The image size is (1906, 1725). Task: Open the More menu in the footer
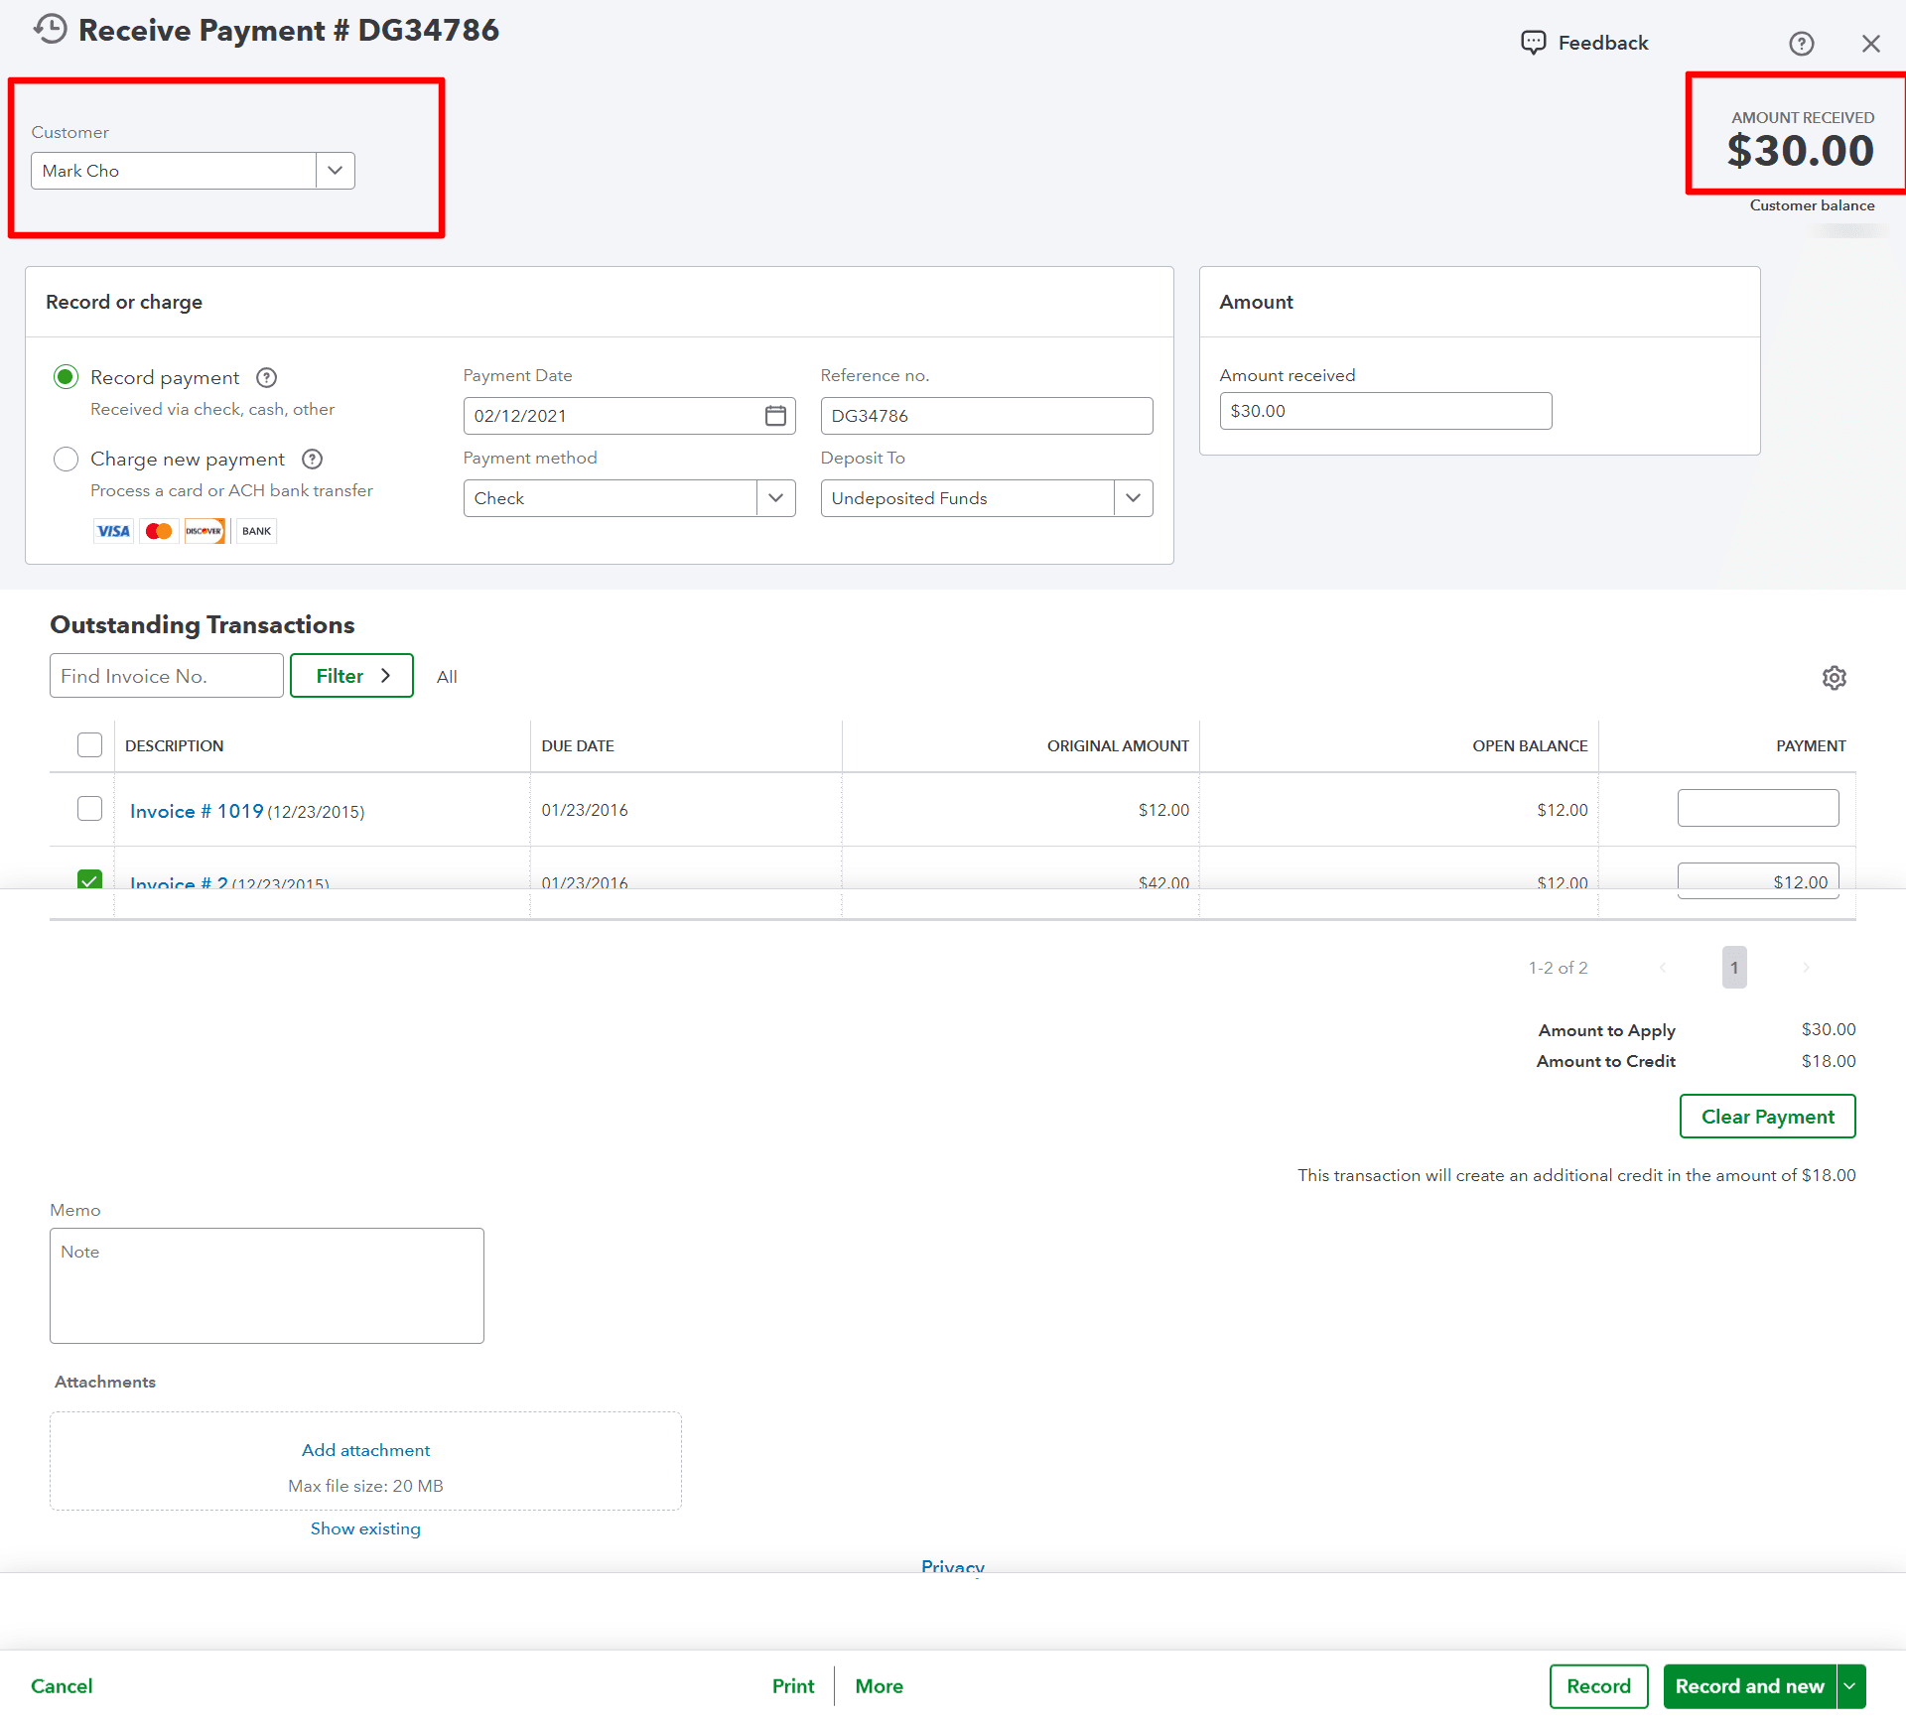click(879, 1686)
